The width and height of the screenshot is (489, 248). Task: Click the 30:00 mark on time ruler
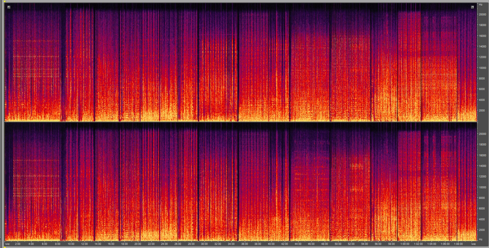pos(204,244)
